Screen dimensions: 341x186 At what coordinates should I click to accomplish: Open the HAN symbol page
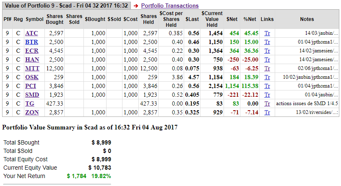point(32,59)
